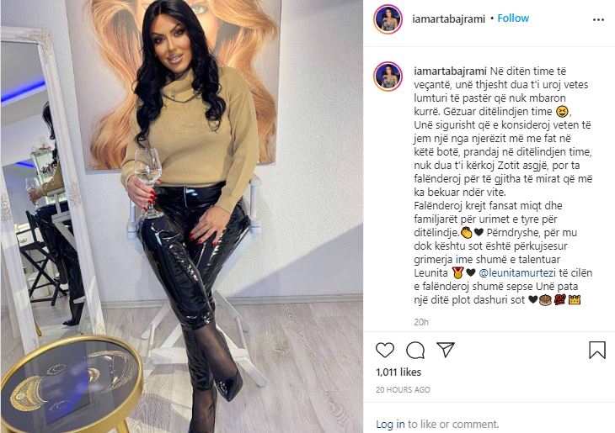Click the Log in link

click(x=390, y=424)
